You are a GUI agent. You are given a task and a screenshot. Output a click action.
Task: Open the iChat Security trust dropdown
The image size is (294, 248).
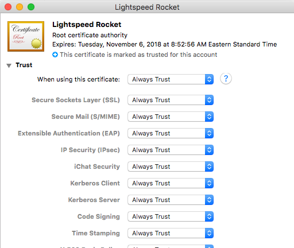[171, 166]
